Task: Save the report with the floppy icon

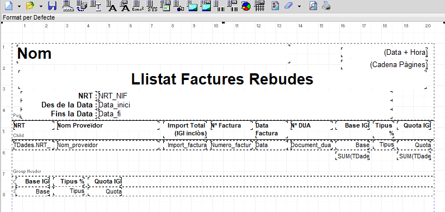Action: coord(52,6)
